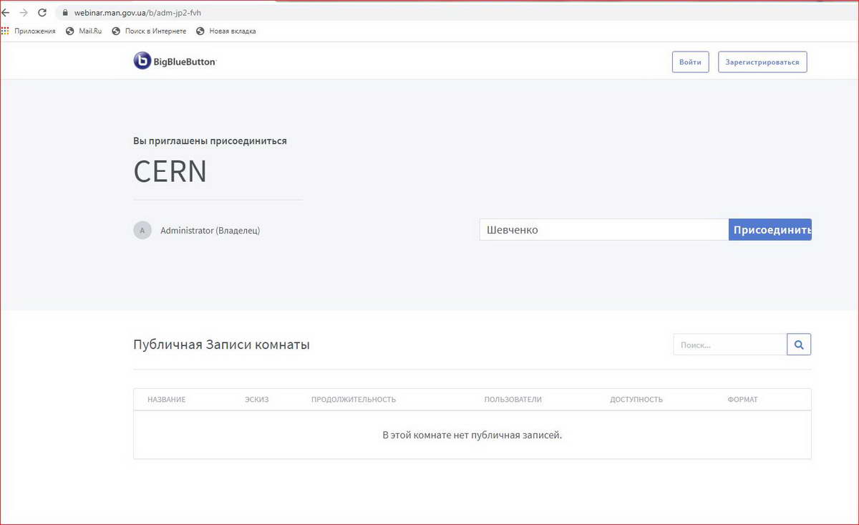Click the magnifier search button
Image resolution: width=859 pixels, height=525 pixels.
click(x=799, y=345)
